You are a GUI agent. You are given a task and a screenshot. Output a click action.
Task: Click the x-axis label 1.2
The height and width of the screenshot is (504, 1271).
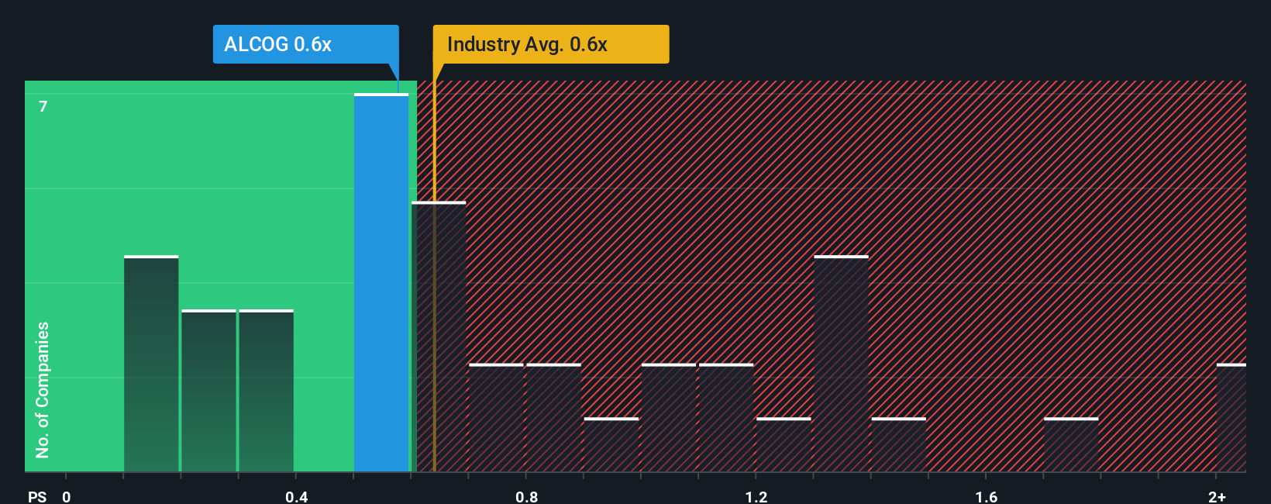[x=756, y=496]
